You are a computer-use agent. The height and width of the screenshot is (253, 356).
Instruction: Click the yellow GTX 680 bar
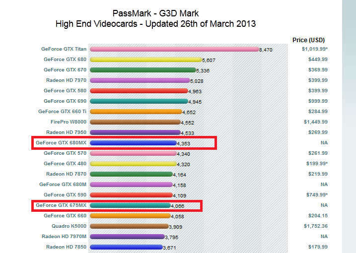click(x=146, y=60)
